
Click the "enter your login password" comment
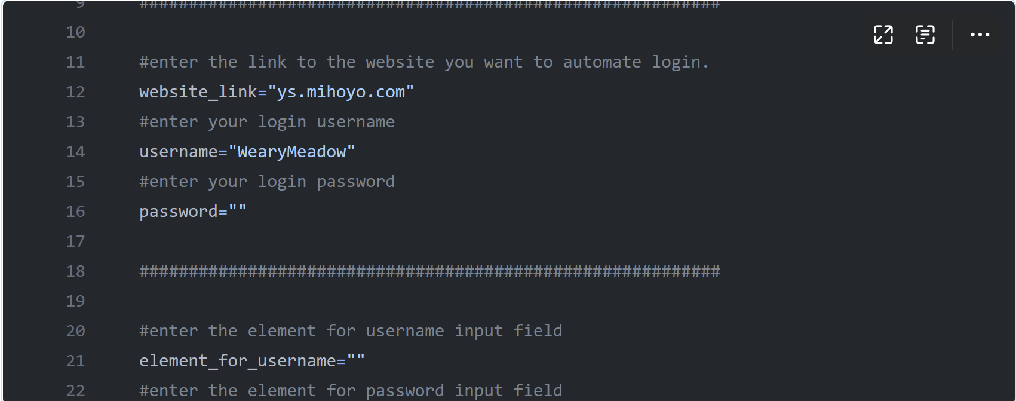(x=267, y=182)
